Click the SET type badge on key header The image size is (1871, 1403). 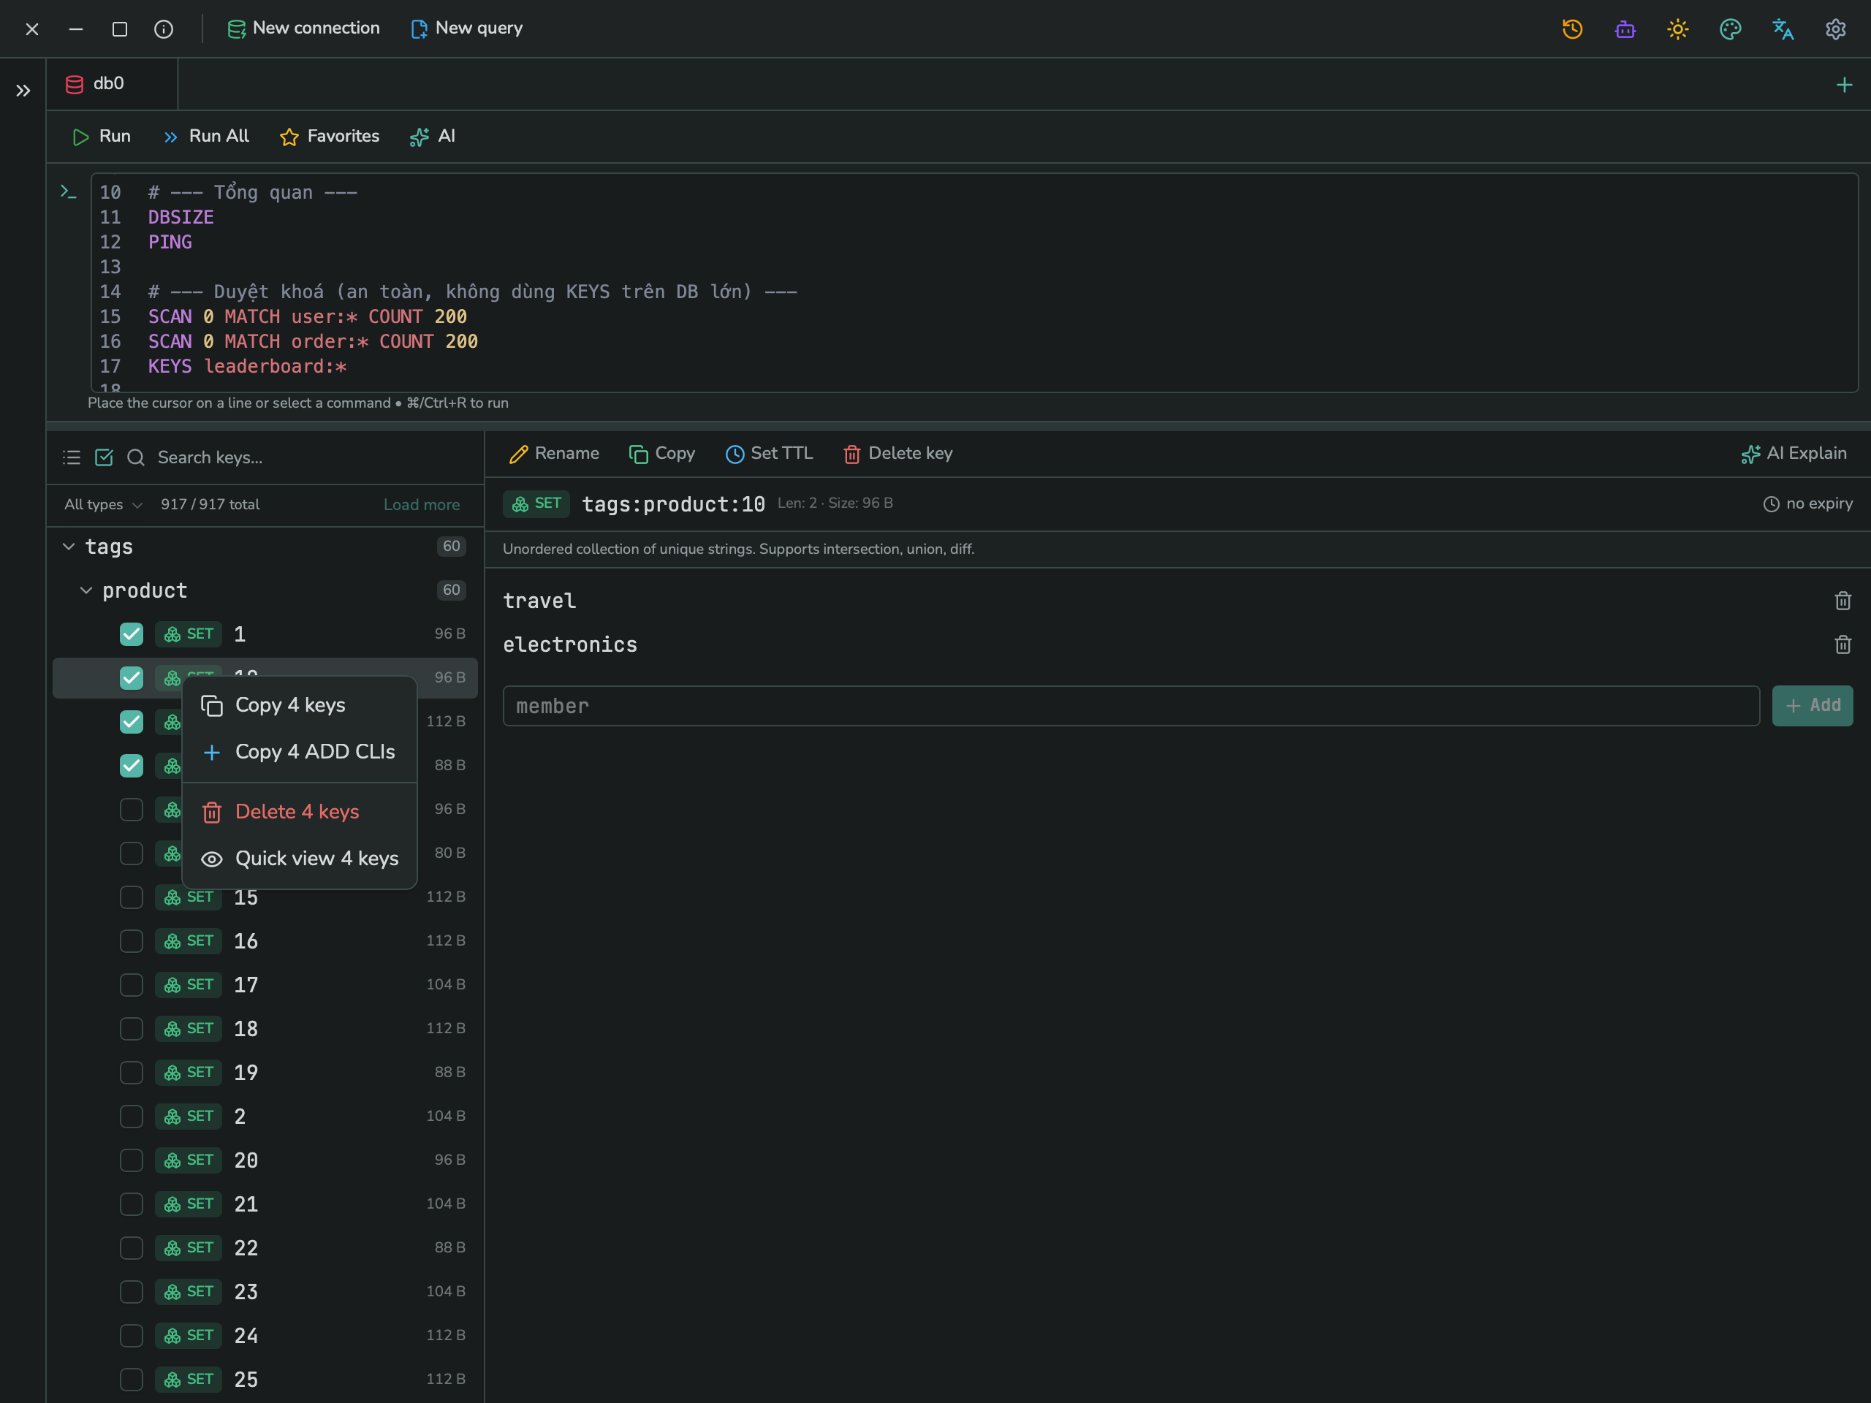point(536,503)
